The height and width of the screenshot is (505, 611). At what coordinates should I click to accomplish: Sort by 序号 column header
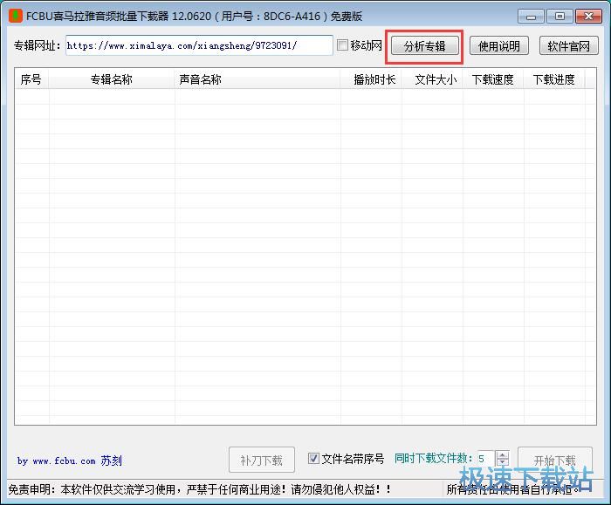pyautogui.click(x=31, y=79)
